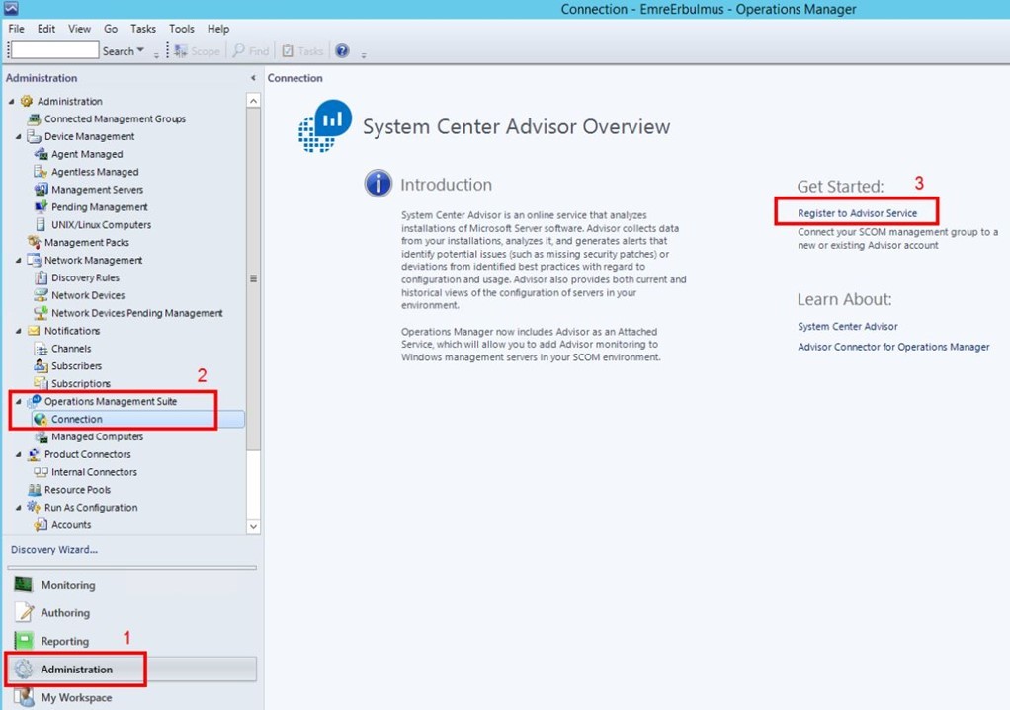Click the Authoring pencil icon

pyautogui.click(x=24, y=613)
